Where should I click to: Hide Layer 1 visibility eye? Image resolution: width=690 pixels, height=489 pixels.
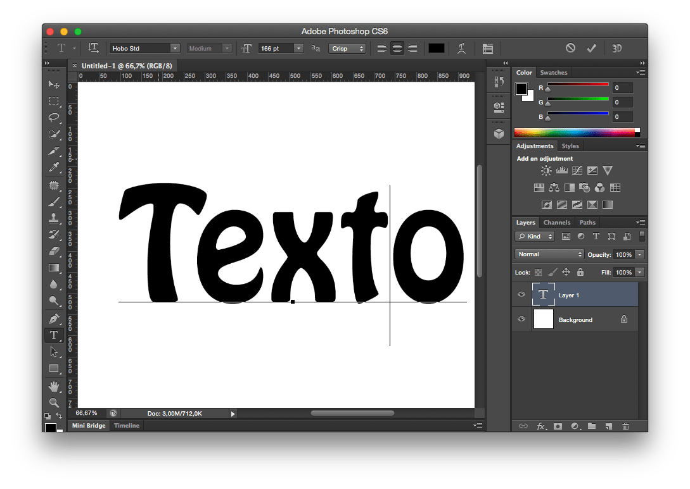click(x=521, y=294)
